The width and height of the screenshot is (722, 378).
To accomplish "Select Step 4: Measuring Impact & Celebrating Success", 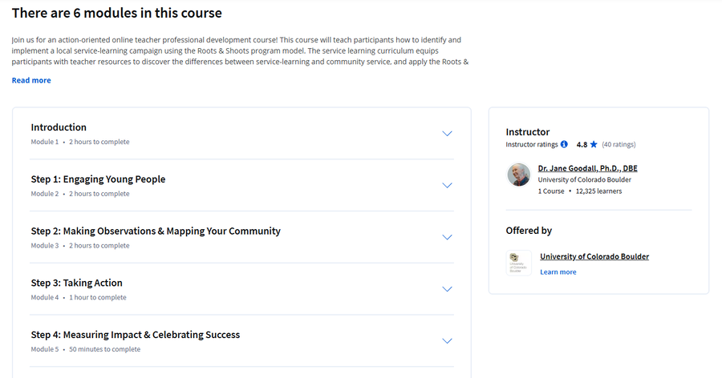I will pyautogui.click(x=136, y=335).
